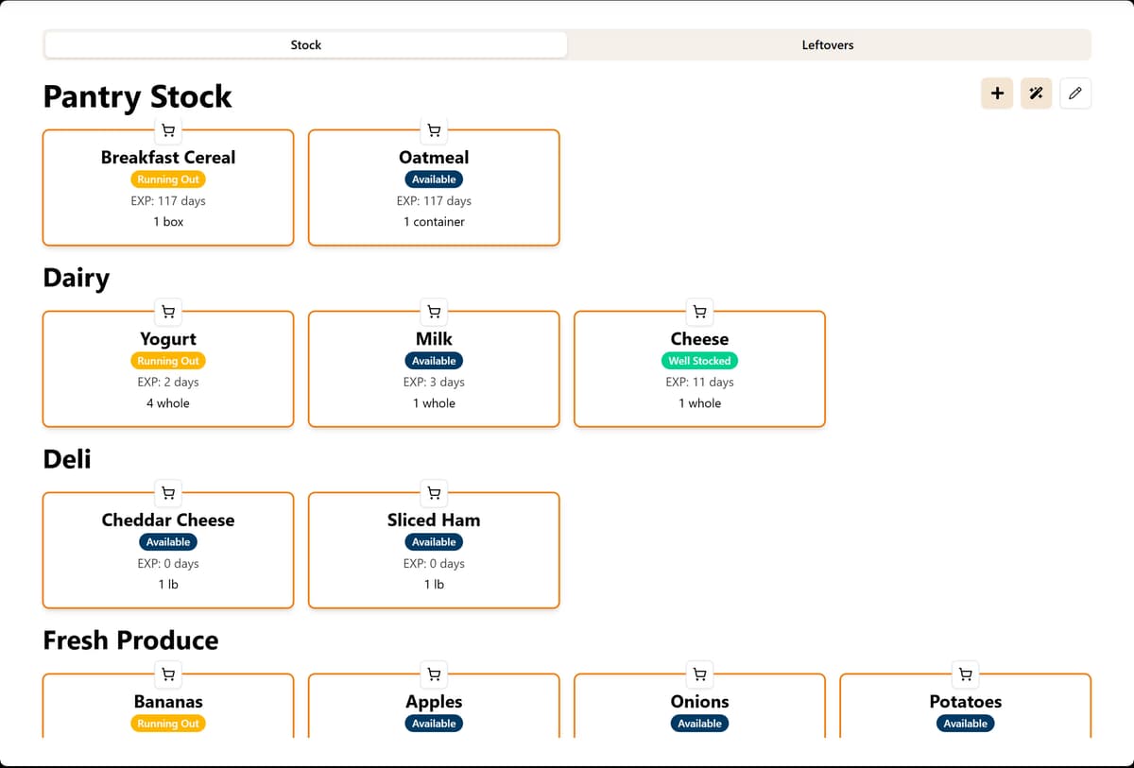The width and height of the screenshot is (1134, 768).
Task: Add Cheddar Cheese to shopping cart
Action: [168, 493]
